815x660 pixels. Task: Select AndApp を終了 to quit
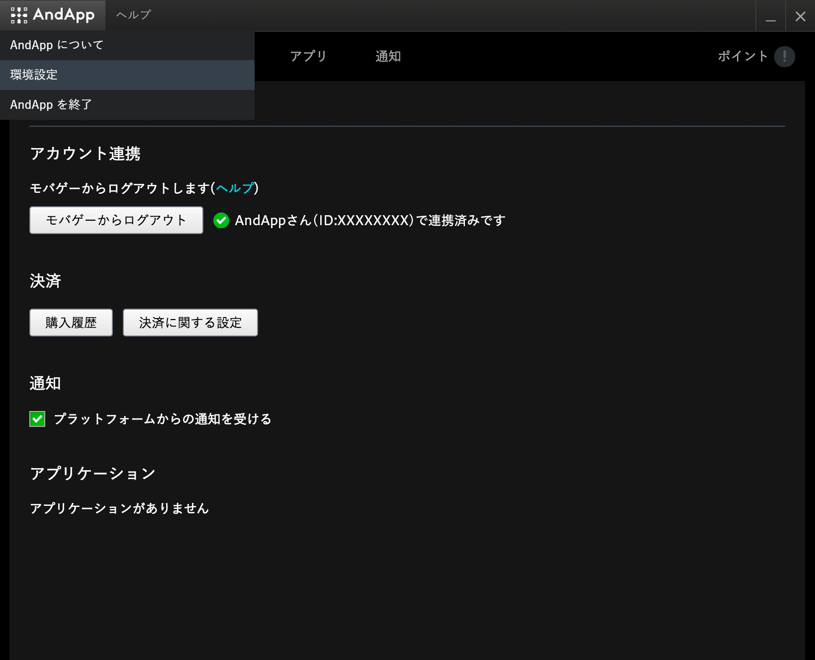(127, 105)
